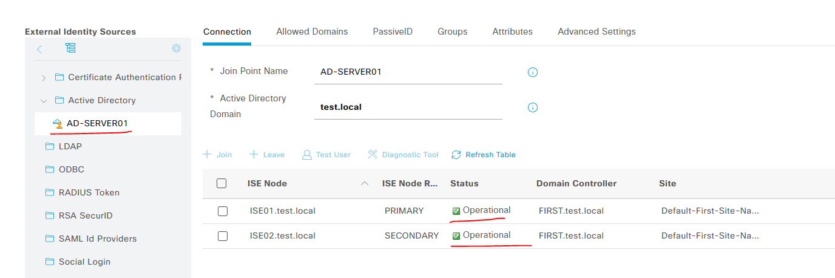Screen dimensions: 835x278
Task: Click the Leave button label
Action: pyautogui.click(x=274, y=155)
